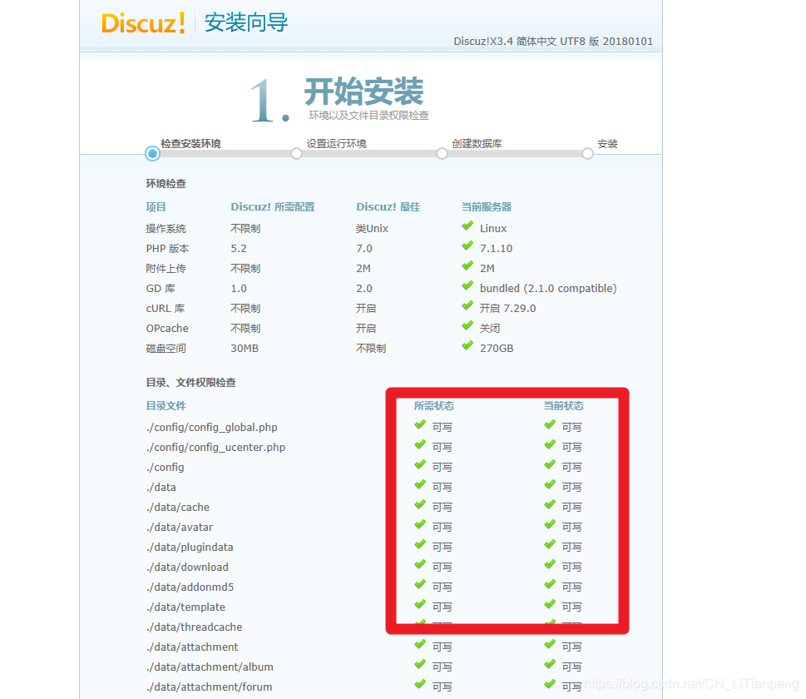The height and width of the screenshot is (699, 806).
Task: Click the 环境检查 section title
Action: 166,184
